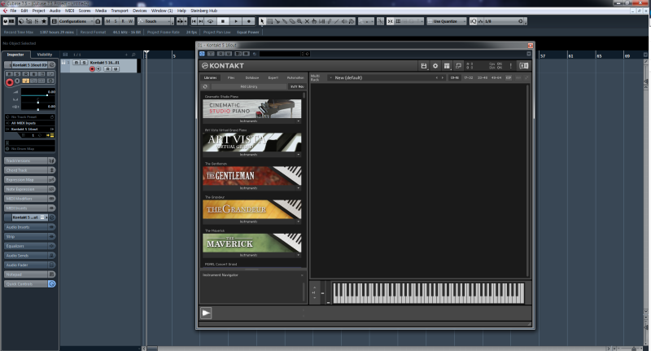Viewport: 651px width, 351px height.
Task: Start playback with transport Play button
Action: pyautogui.click(x=235, y=21)
